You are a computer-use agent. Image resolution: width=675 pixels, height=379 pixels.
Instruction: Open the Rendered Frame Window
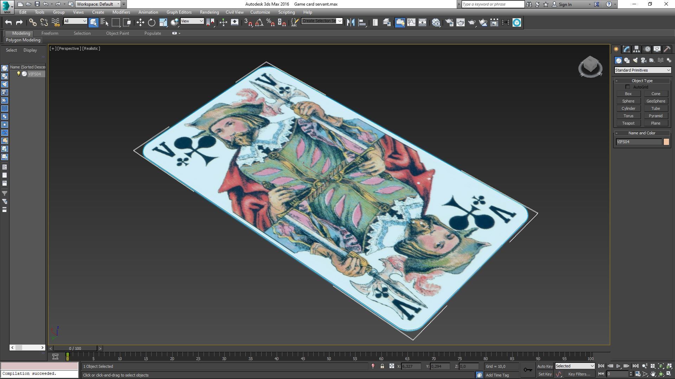pyautogui.click(x=461, y=22)
